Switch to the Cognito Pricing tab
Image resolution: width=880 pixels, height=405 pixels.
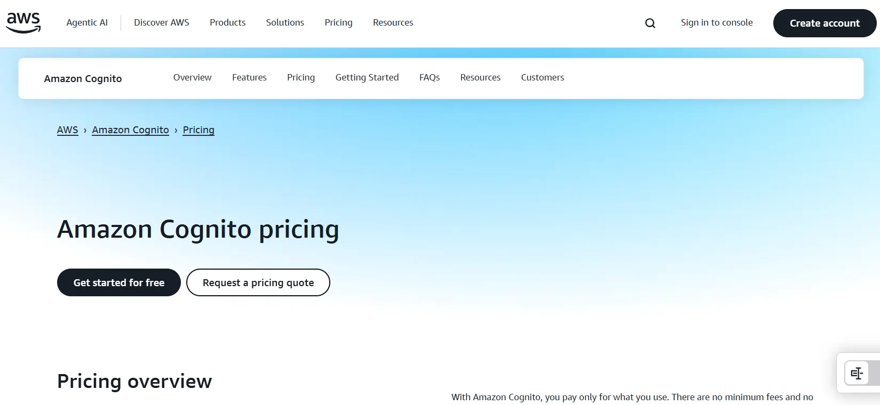[x=301, y=77]
